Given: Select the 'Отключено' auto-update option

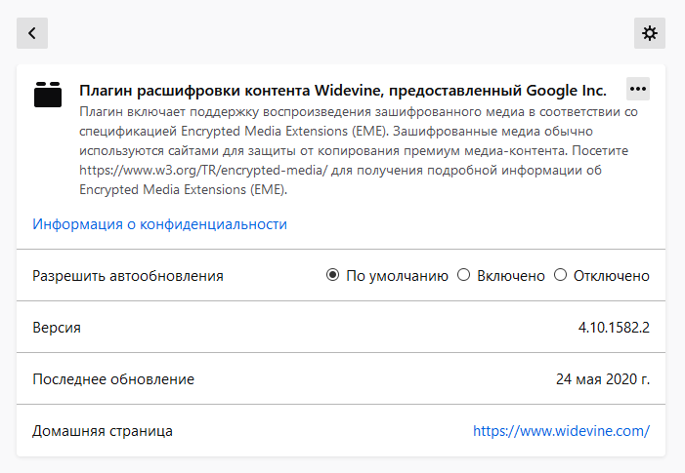Looking at the screenshot, I should pyautogui.click(x=560, y=275).
